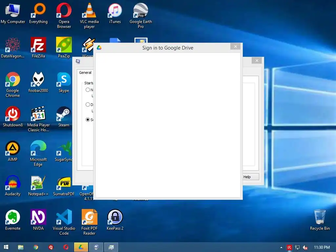Open PeaZip desktop shortcut

(x=64, y=48)
